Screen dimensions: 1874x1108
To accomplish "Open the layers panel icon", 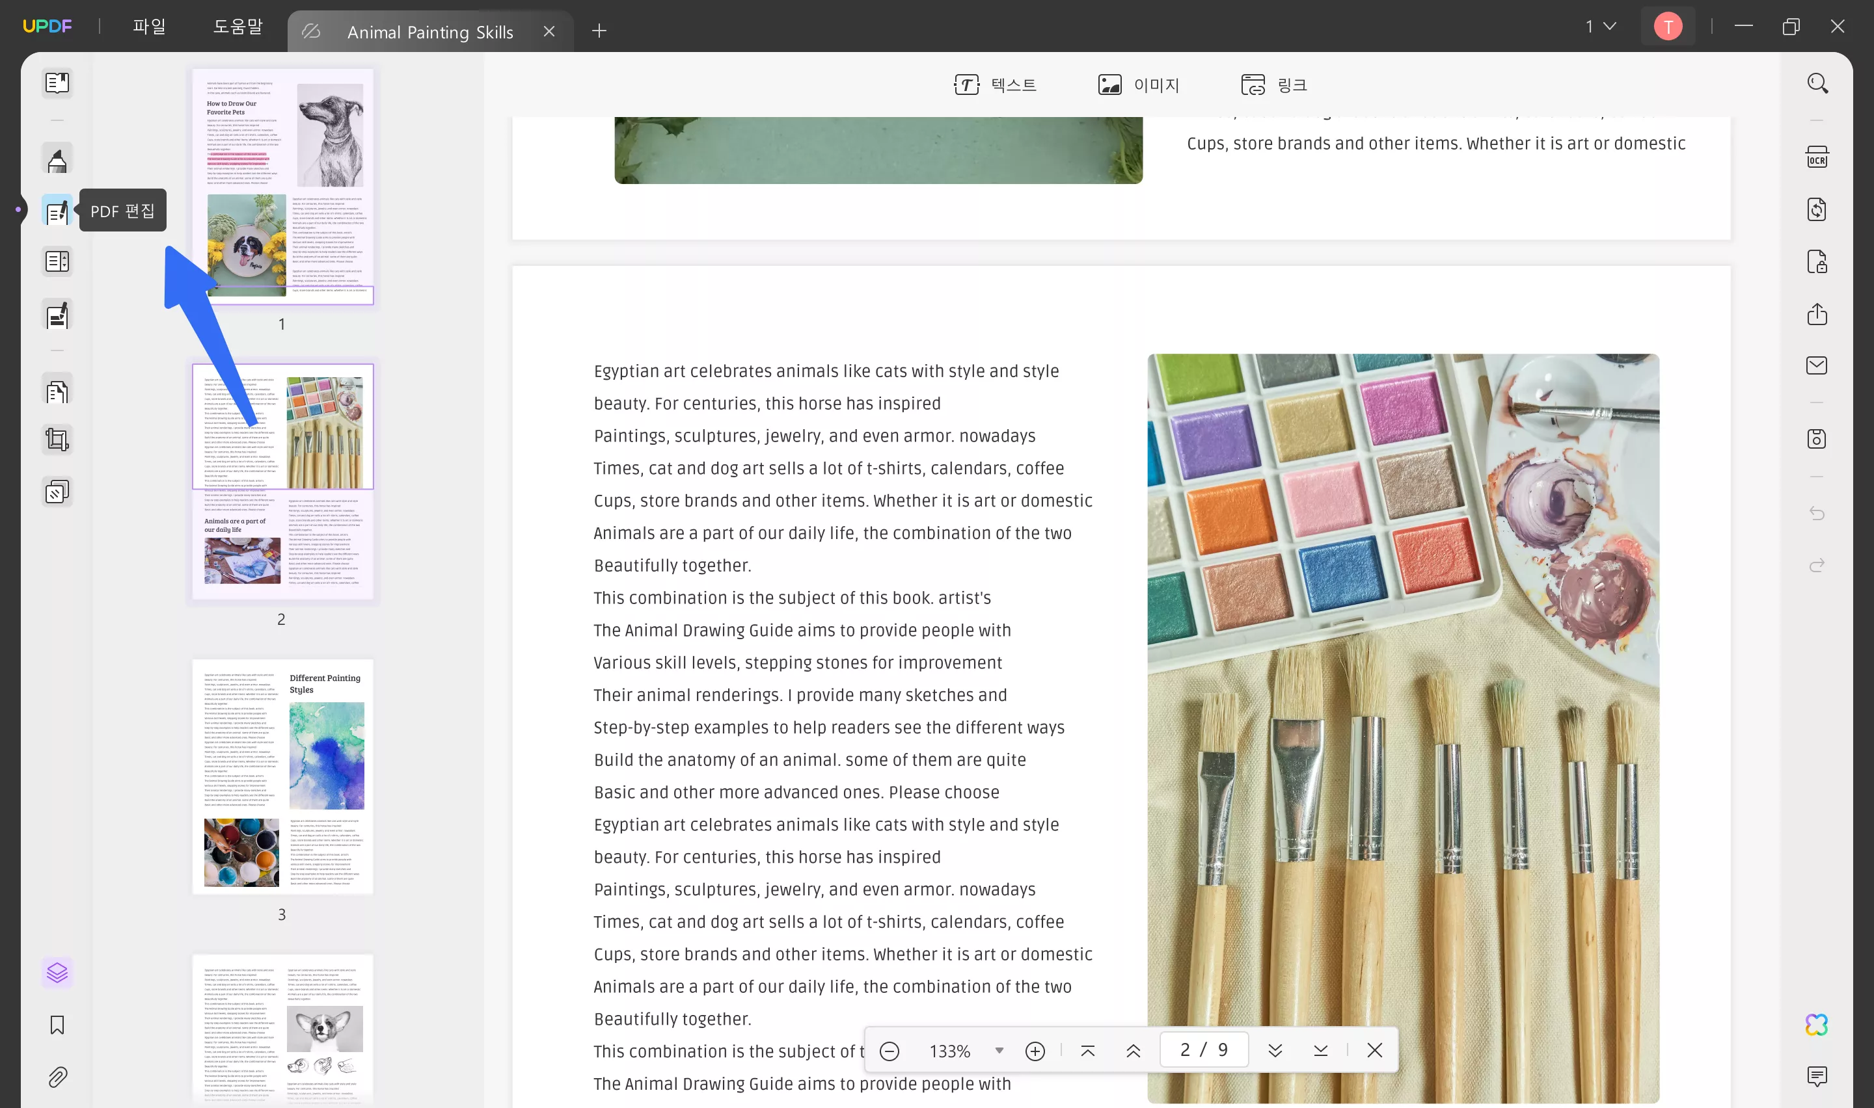I will 57,972.
